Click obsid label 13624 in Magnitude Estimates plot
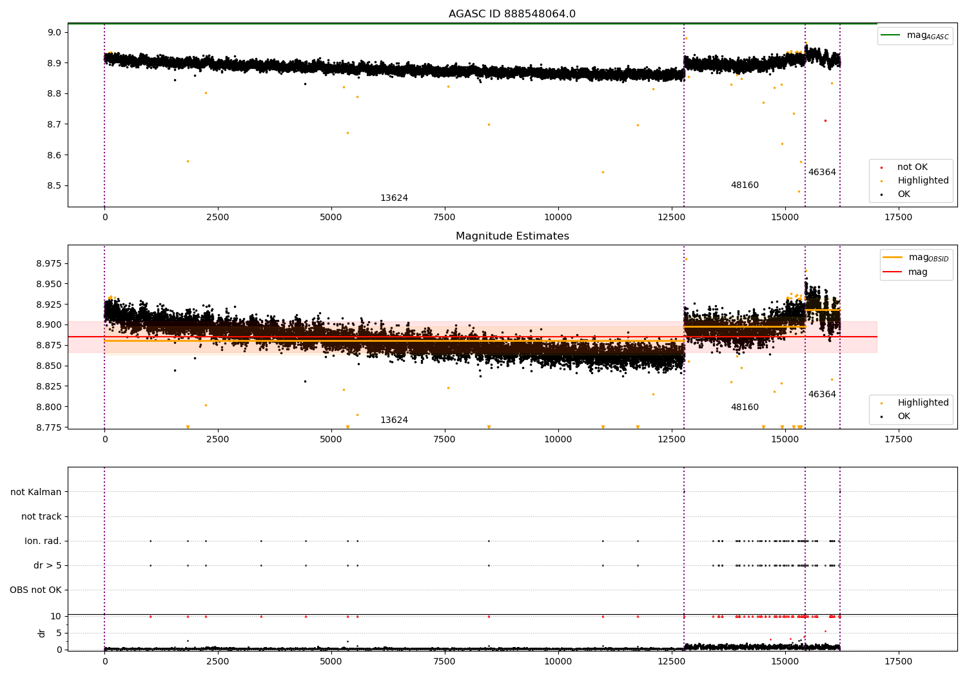The width and height of the screenshot is (967, 676). 394,420
